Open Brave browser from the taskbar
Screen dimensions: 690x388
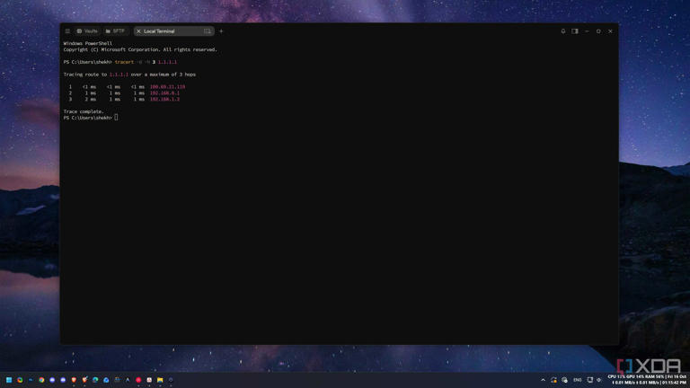tap(74, 380)
